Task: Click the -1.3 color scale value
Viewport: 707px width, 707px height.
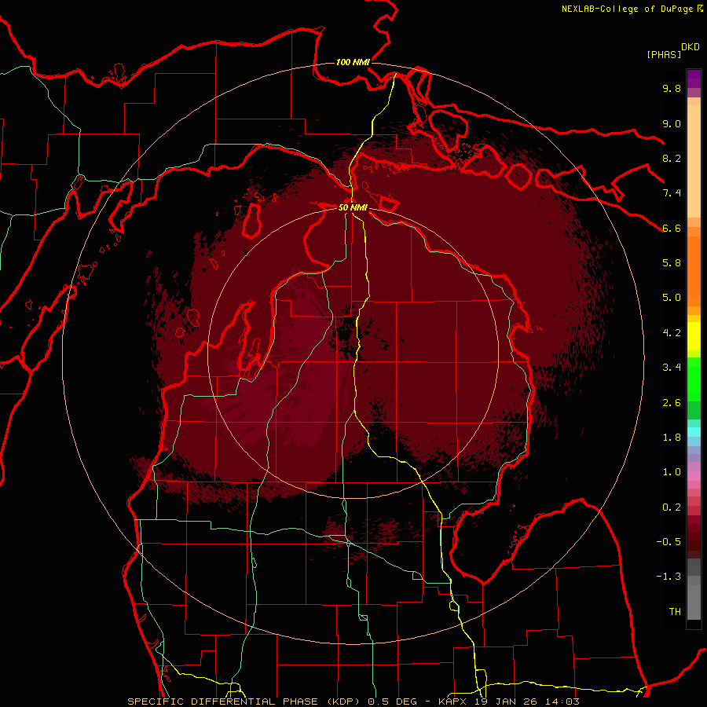Action: (x=669, y=577)
